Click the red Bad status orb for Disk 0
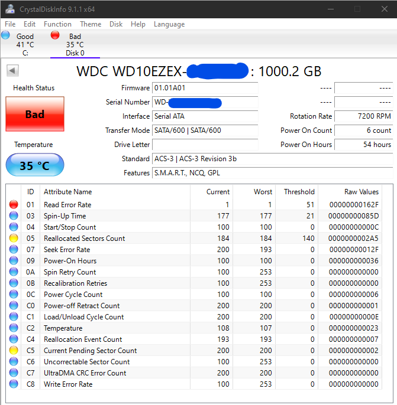This screenshot has height=405, width=397. point(55,35)
